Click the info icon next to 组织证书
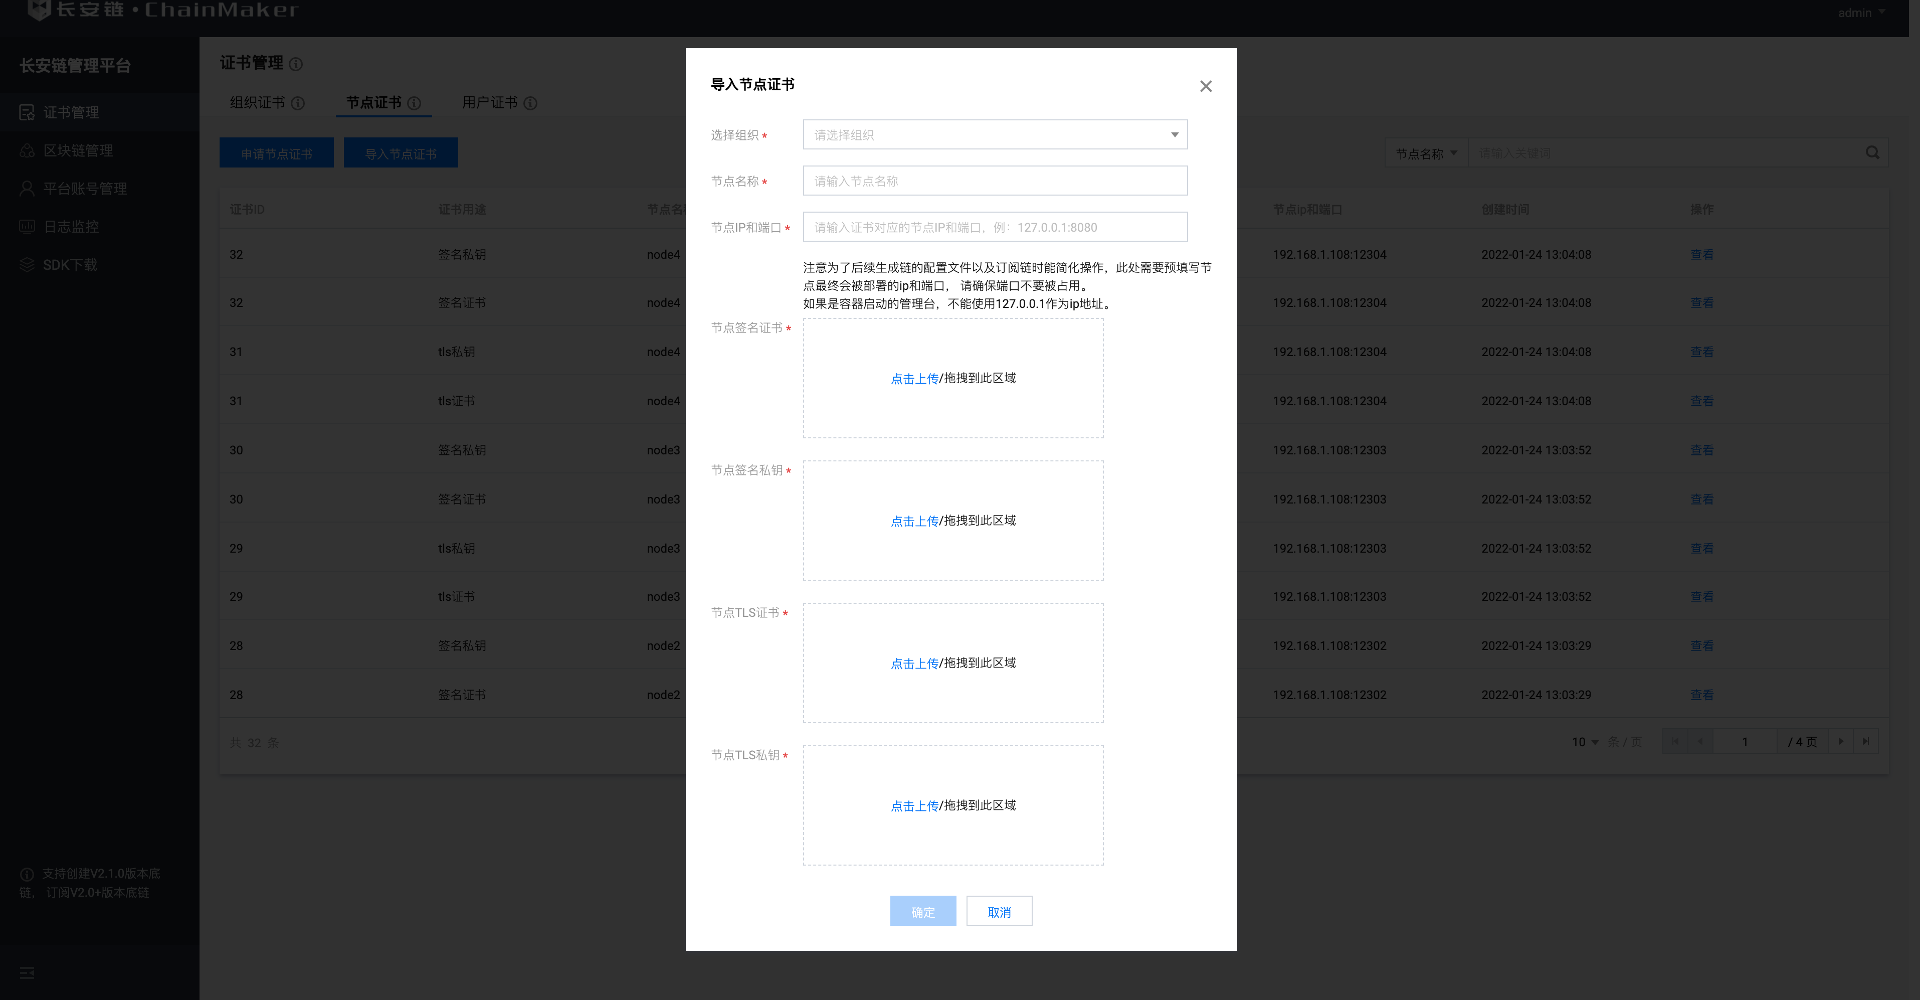 [297, 104]
